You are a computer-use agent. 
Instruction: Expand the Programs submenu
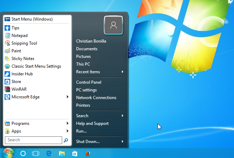tap(67, 123)
